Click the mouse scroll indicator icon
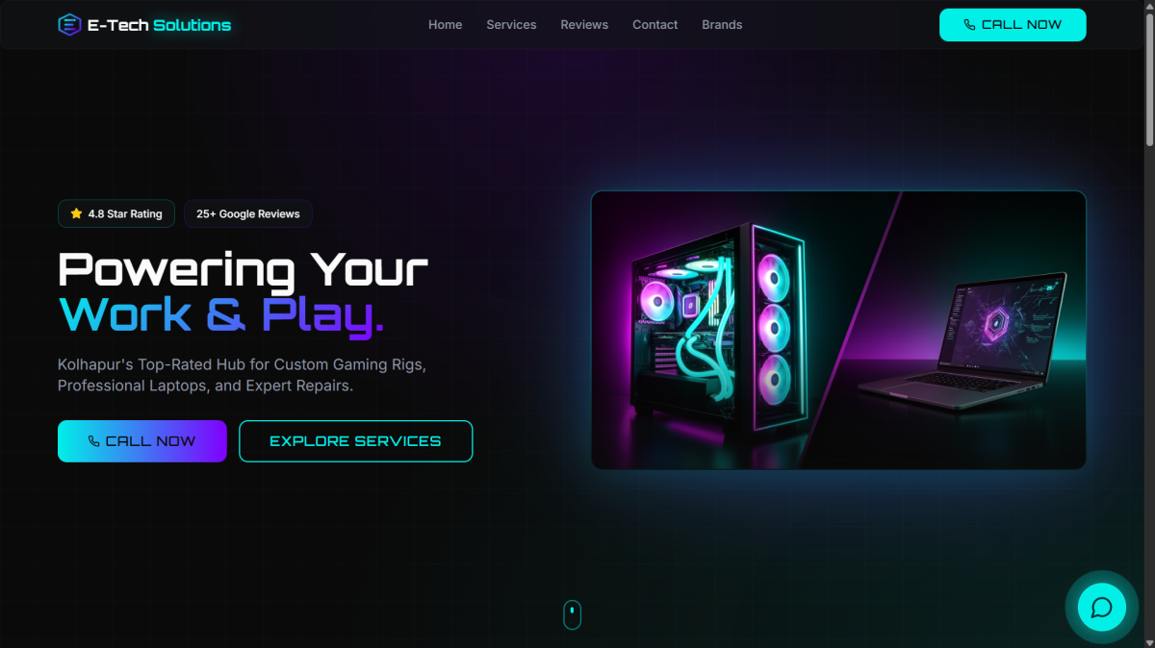The width and height of the screenshot is (1155, 648). point(572,614)
